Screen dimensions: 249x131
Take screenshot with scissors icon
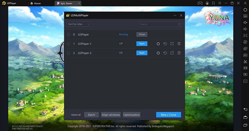(x=245, y=61)
